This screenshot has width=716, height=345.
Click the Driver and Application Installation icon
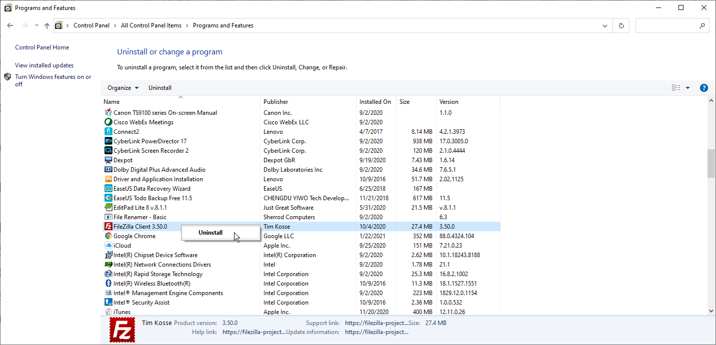coord(108,179)
